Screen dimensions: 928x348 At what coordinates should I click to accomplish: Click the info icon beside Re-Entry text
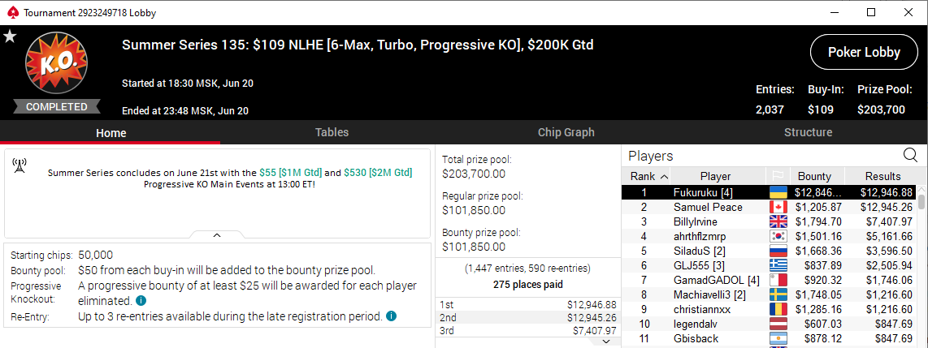click(391, 316)
